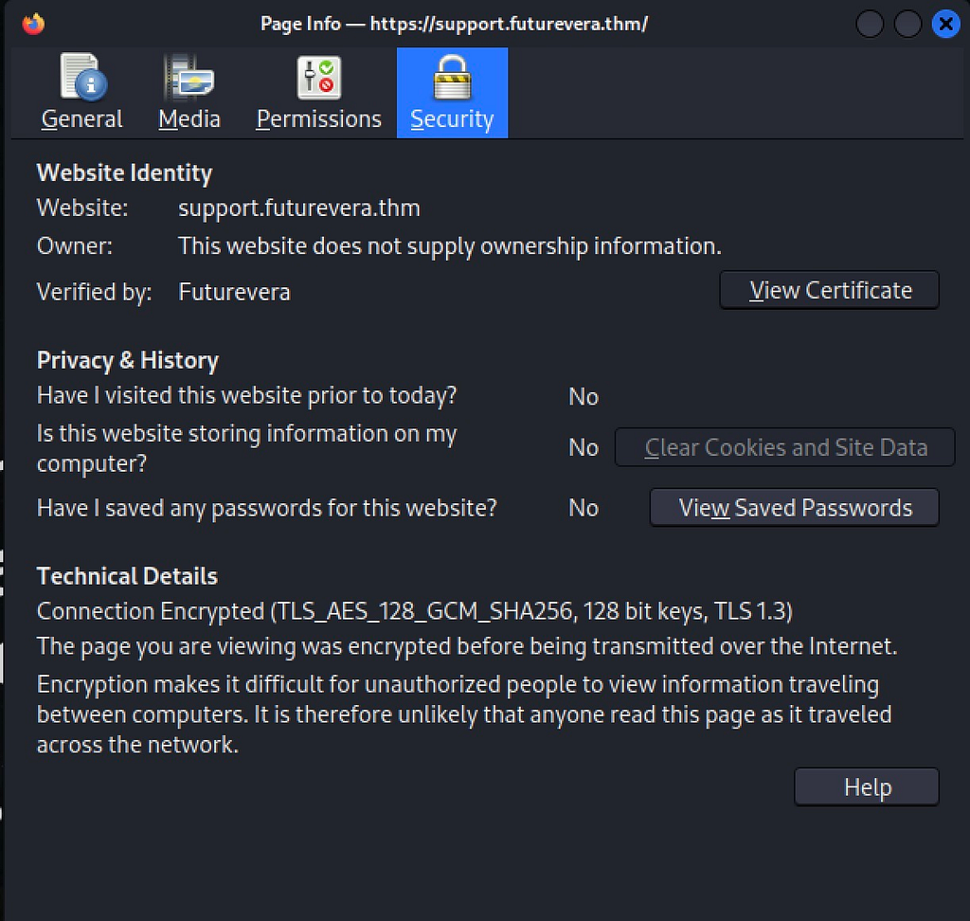This screenshot has width=970, height=921.
Task: Click the View Certificate button
Action: (x=830, y=290)
